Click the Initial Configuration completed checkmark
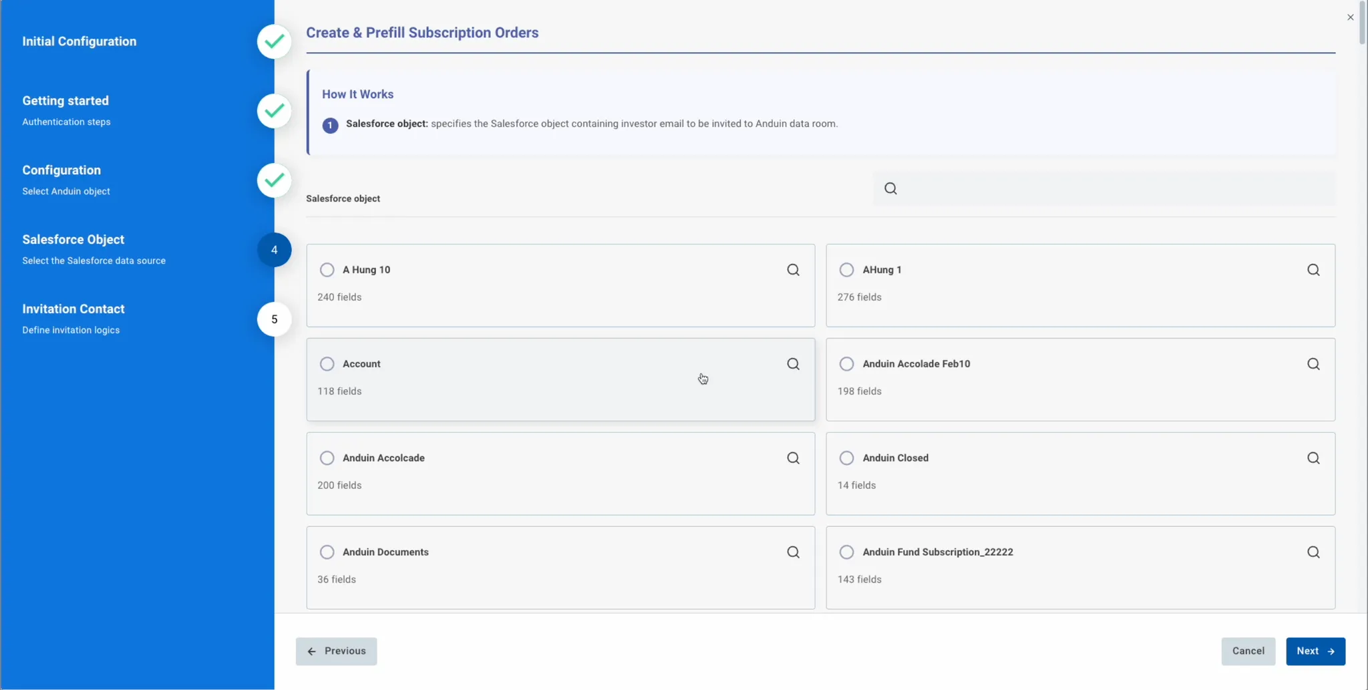 (274, 41)
